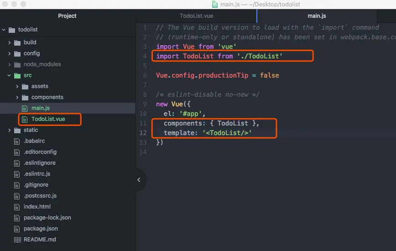Click the .gitignore file icon
The width and height of the screenshot is (396, 251).
click(17, 185)
